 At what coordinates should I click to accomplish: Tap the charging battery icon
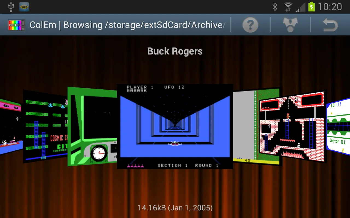311,7
